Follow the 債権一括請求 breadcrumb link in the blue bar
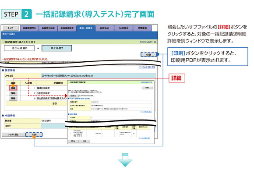 9,34
